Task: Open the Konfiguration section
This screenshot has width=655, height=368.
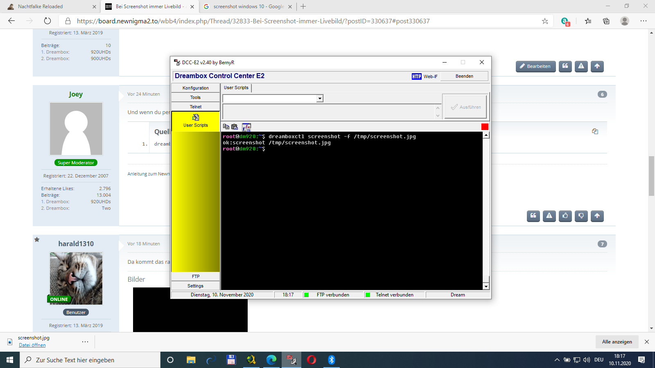Action: pos(195,88)
